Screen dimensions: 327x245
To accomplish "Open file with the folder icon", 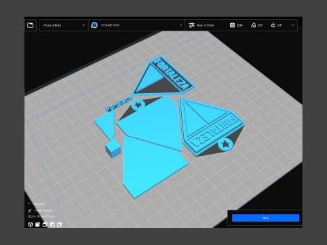I will pos(31,25).
